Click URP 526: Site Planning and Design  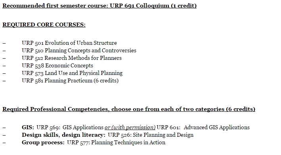click(x=151, y=135)
